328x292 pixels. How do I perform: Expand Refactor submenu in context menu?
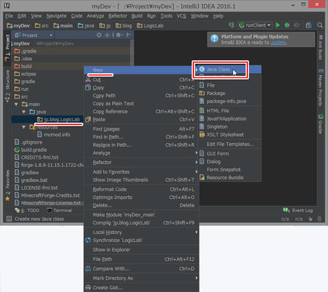[x=141, y=163]
